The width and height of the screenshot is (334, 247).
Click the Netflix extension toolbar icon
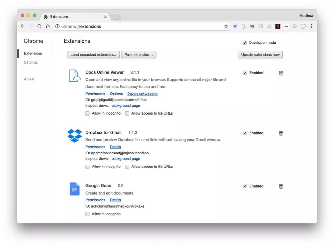[x=278, y=26]
